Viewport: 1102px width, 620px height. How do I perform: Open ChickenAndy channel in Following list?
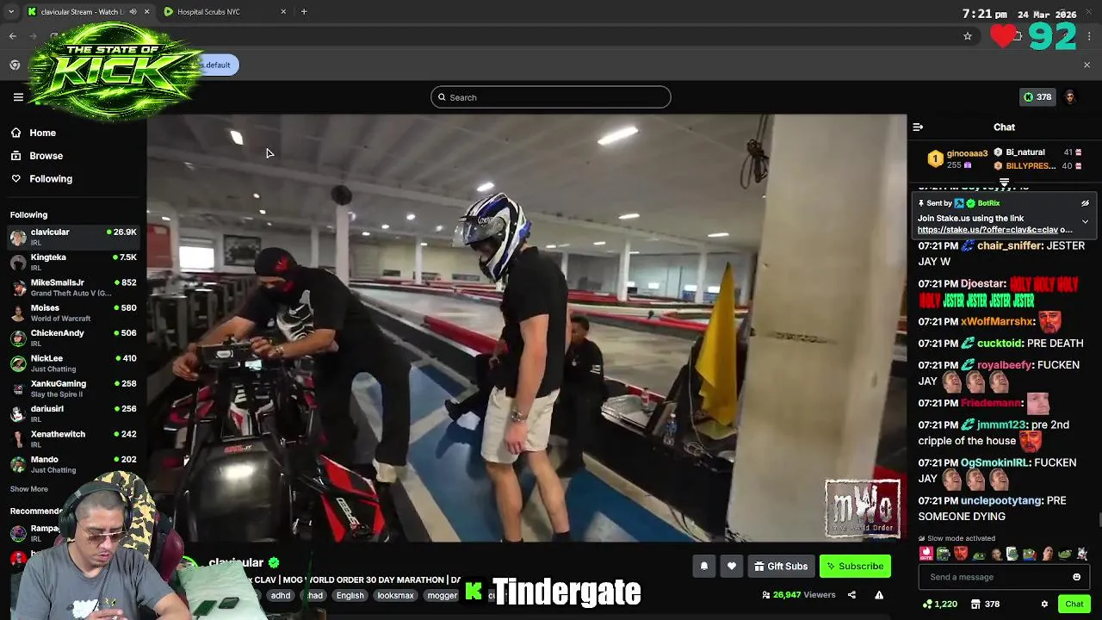pyautogui.click(x=73, y=338)
